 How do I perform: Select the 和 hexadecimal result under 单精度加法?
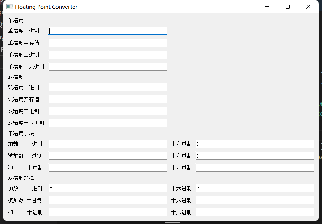tap(254, 167)
